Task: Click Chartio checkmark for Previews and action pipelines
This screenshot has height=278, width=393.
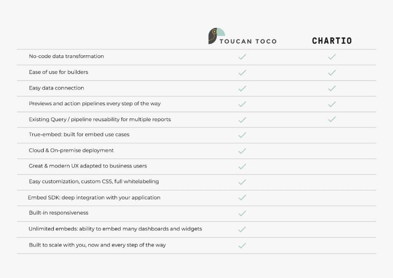Action: coord(332,104)
